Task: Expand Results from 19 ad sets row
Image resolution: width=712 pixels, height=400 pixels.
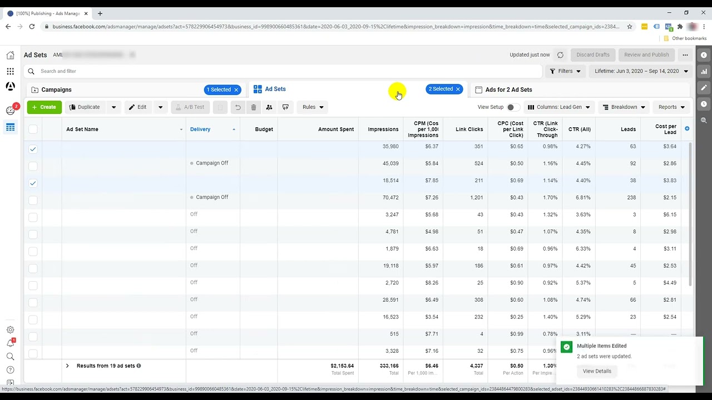Action: (67, 366)
